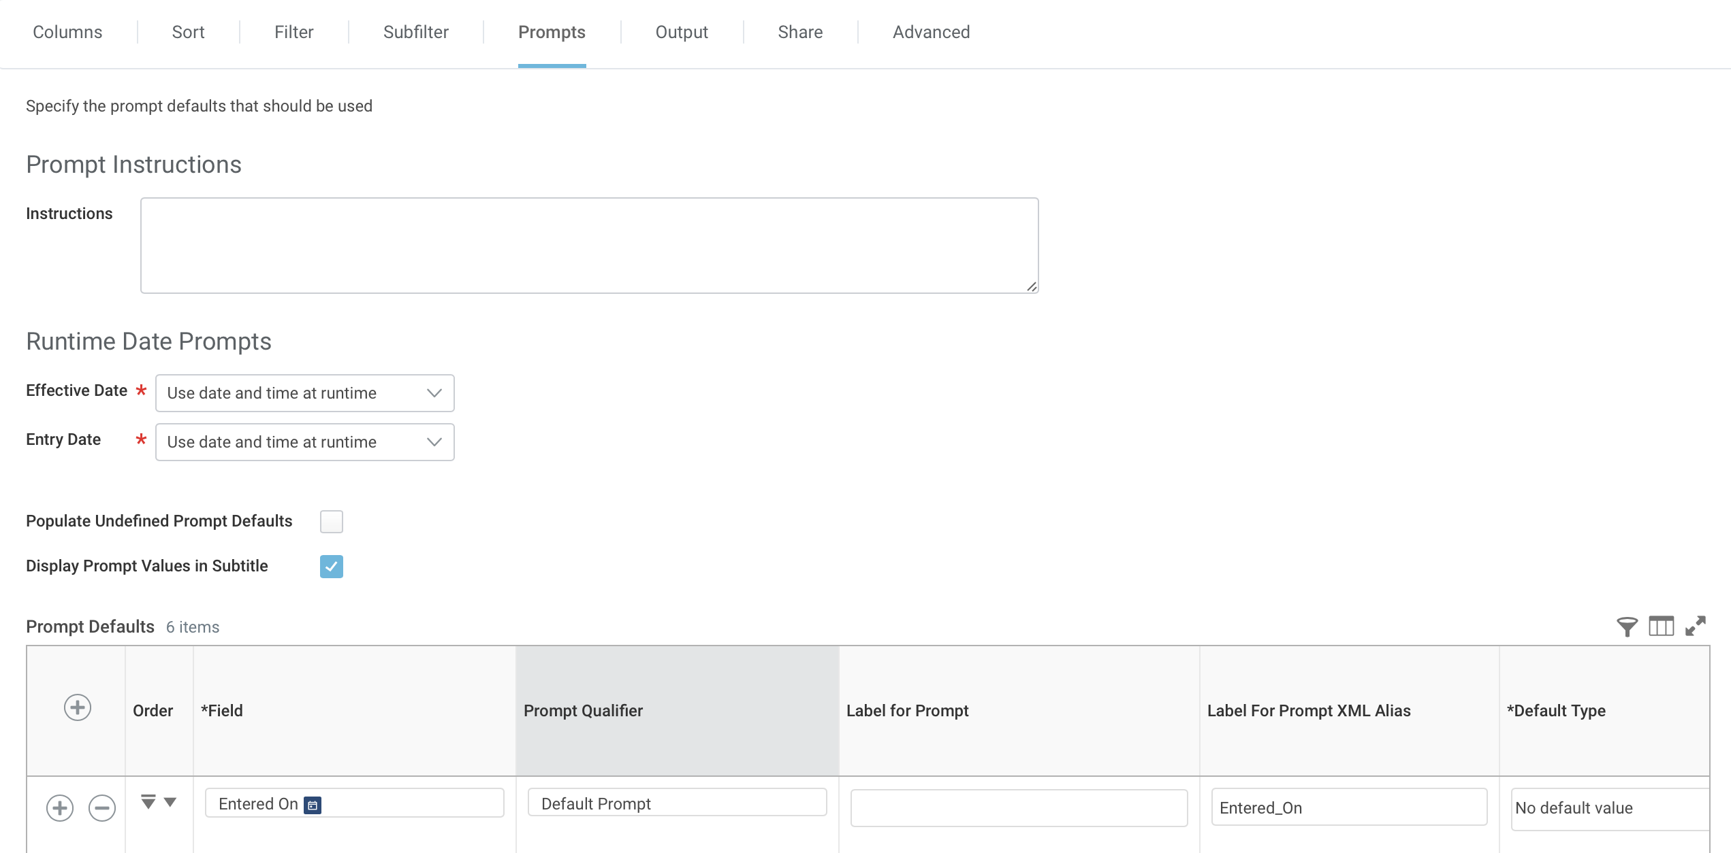Click calendar icon beside Entered On
The image size is (1731, 853).
313,805
